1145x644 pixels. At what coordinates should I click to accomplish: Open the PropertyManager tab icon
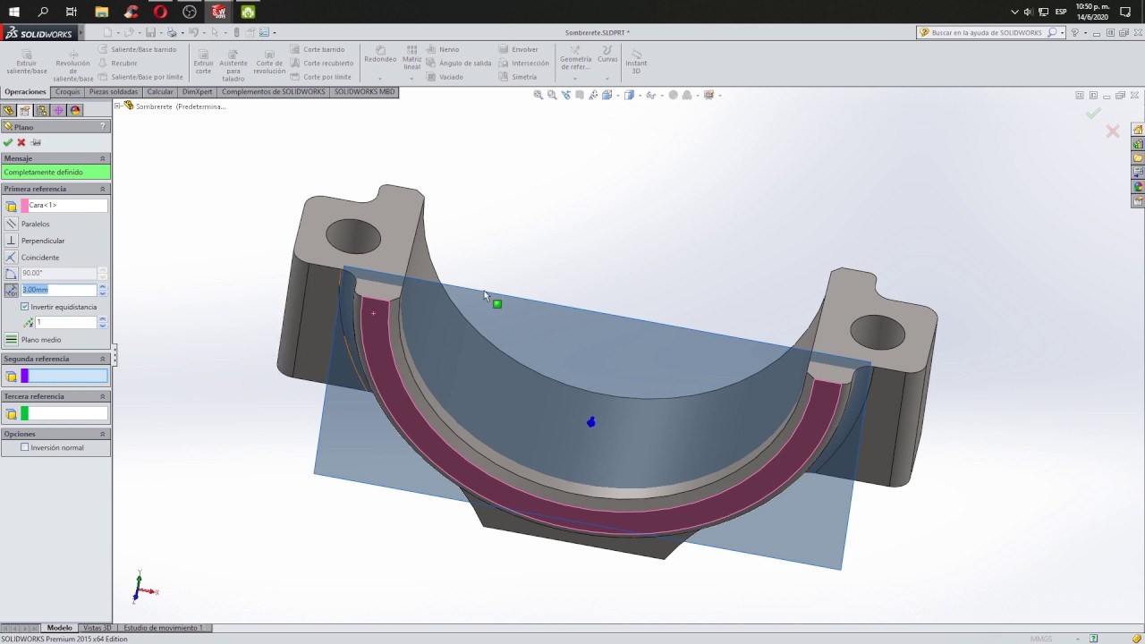pos(25,111)
